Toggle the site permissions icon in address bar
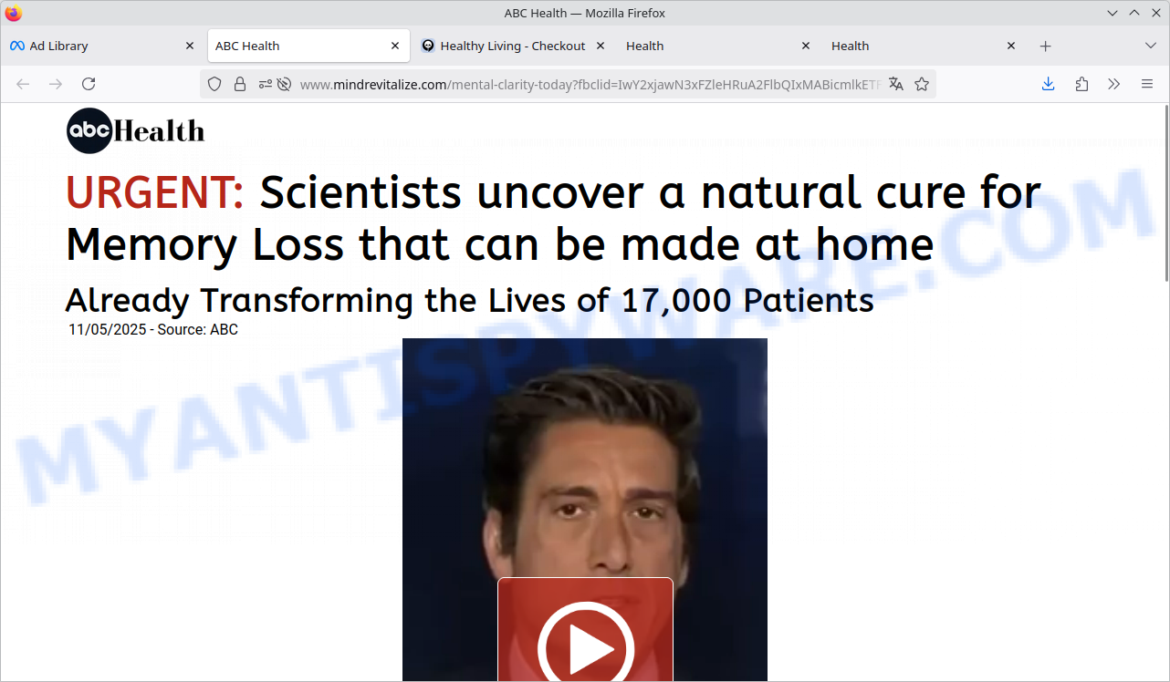The height and width of the screenshot is (682, 1170). click(265, 84)
